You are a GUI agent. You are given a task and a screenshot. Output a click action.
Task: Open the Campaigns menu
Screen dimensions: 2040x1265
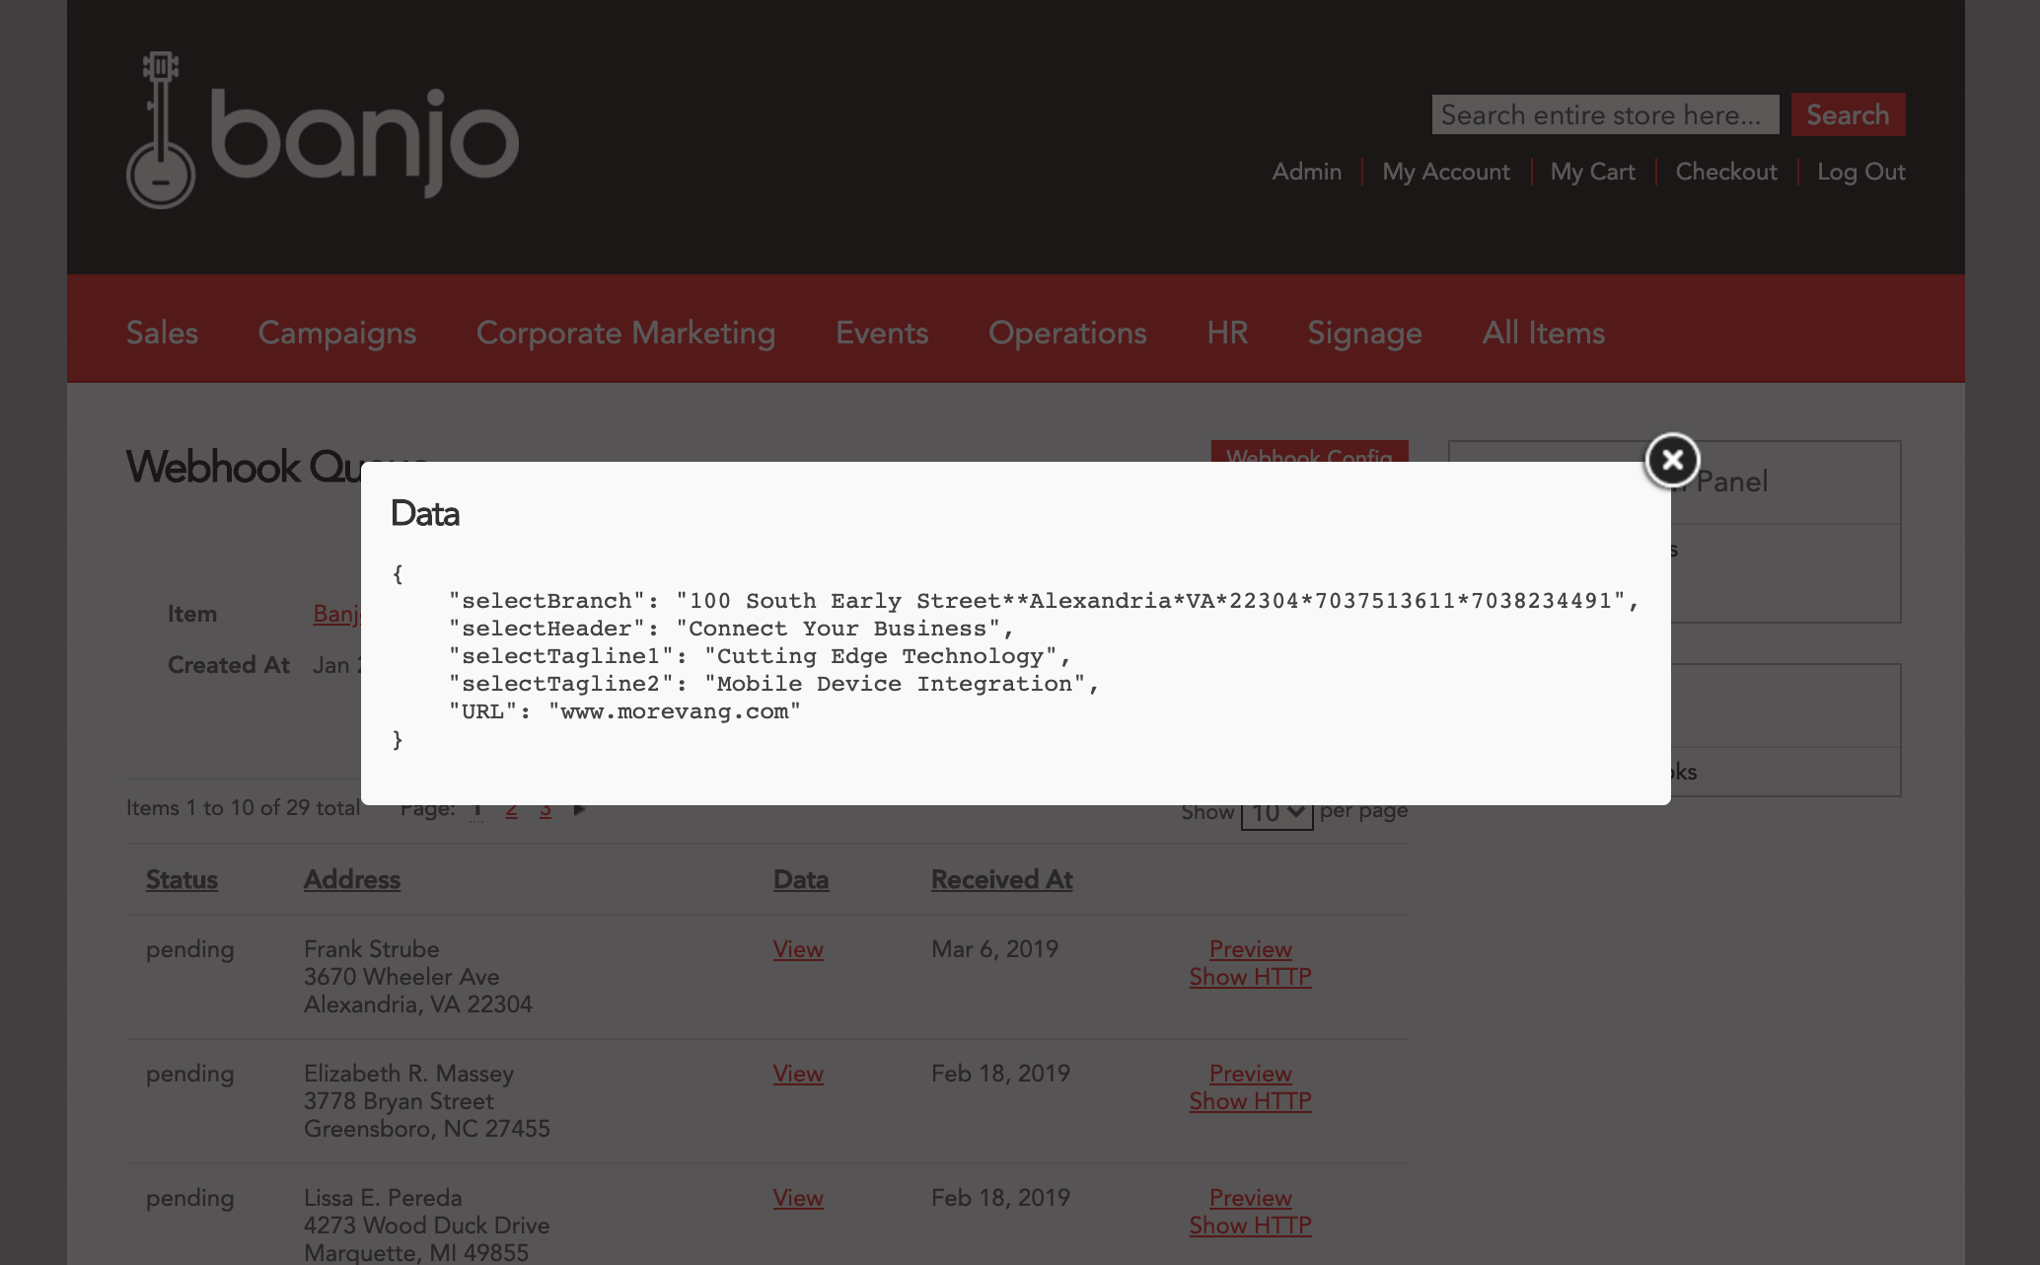click(x=337, y=333)
